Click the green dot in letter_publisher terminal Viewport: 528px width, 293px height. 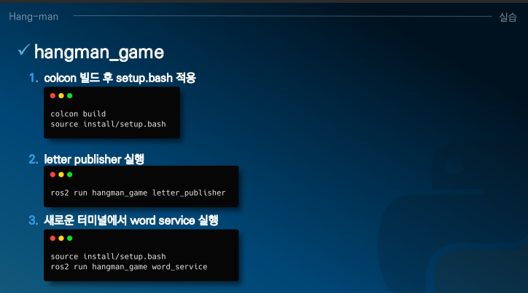coord(70,174)
